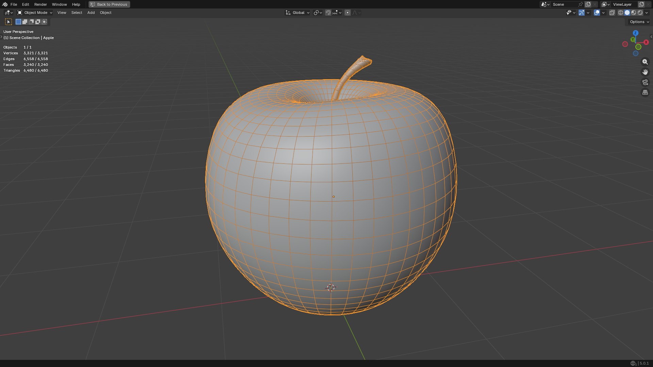Choose 'Invert existing selection' mode icon

pyautogui.click(x=38, y=22)
